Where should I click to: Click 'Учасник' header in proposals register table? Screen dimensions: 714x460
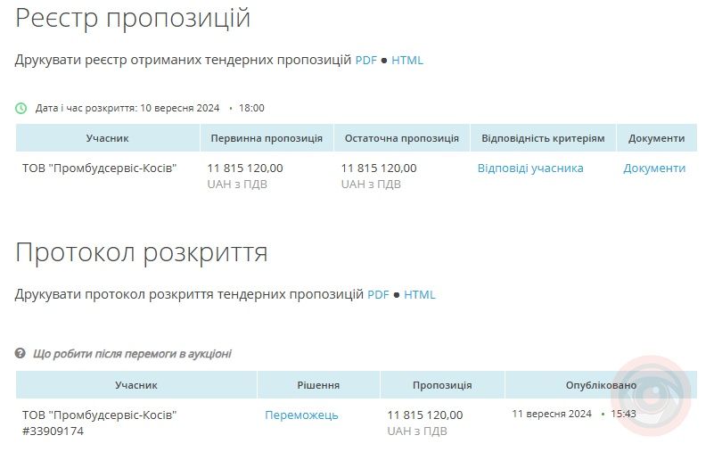pyautogui.click(x=108, y=138)
